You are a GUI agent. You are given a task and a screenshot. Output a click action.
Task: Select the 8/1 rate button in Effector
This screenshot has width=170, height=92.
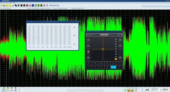click(116, 39)
